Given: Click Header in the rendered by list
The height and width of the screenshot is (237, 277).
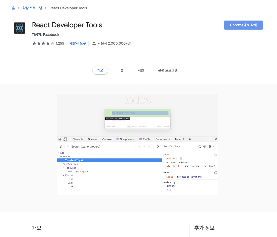Looking at the screenshot, I should point(171,186).
